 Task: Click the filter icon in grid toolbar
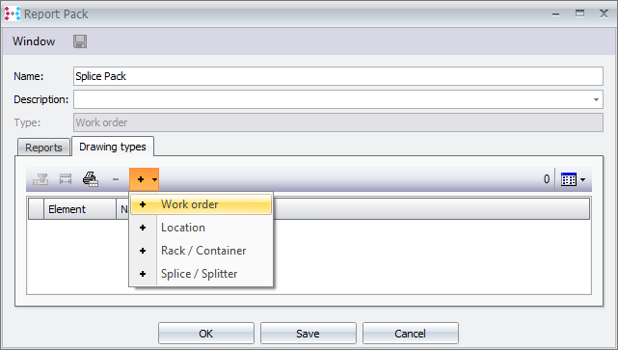pyautogui.click(x=40, y=179)
